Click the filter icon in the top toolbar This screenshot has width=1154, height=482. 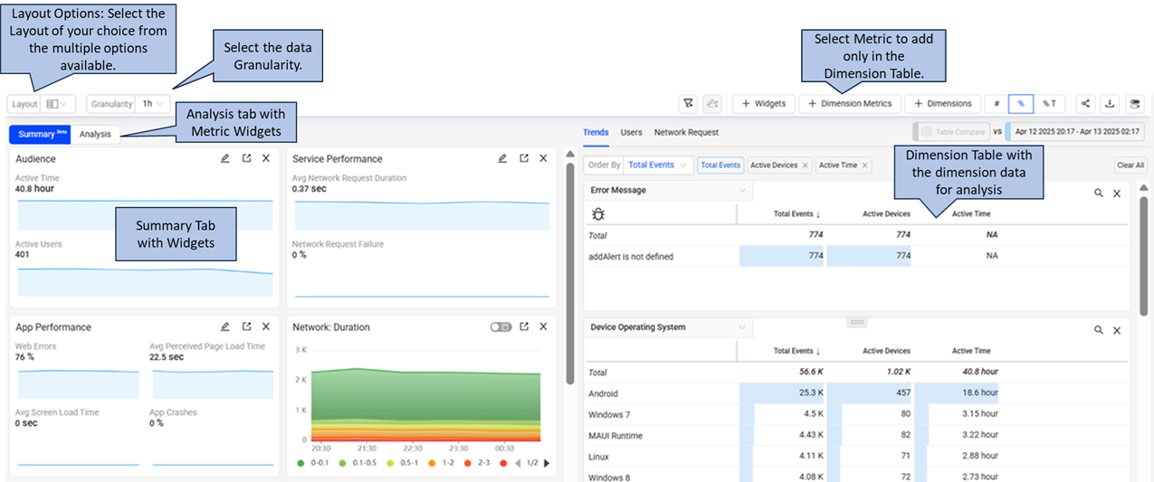(689, 104)
